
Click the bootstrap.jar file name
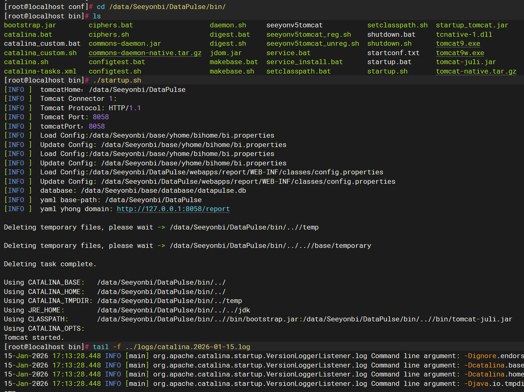point(30,25)
